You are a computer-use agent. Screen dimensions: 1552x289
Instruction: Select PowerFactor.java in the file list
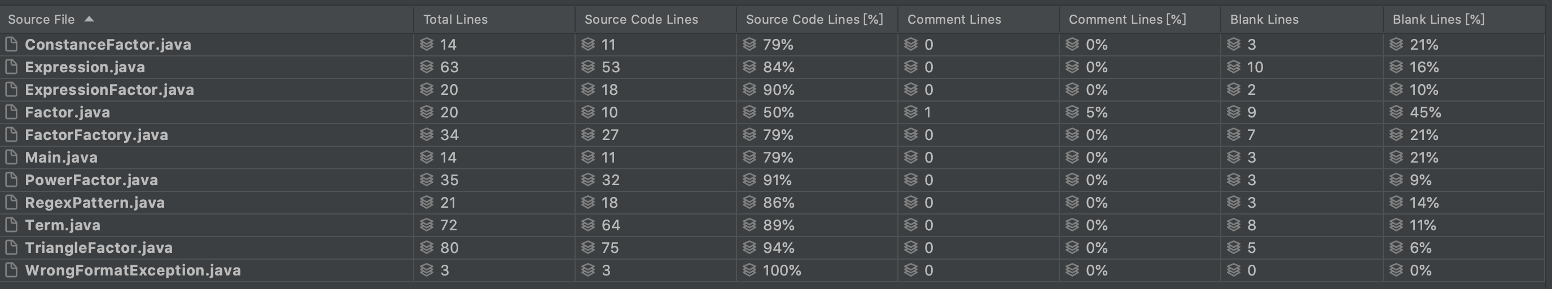tap(91, 180)
